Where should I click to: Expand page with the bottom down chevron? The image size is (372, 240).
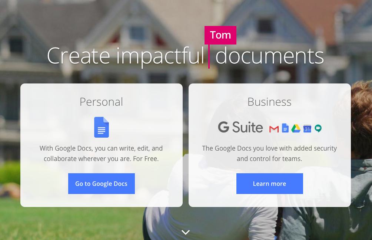pyautogui.click(x=186, y=232)
